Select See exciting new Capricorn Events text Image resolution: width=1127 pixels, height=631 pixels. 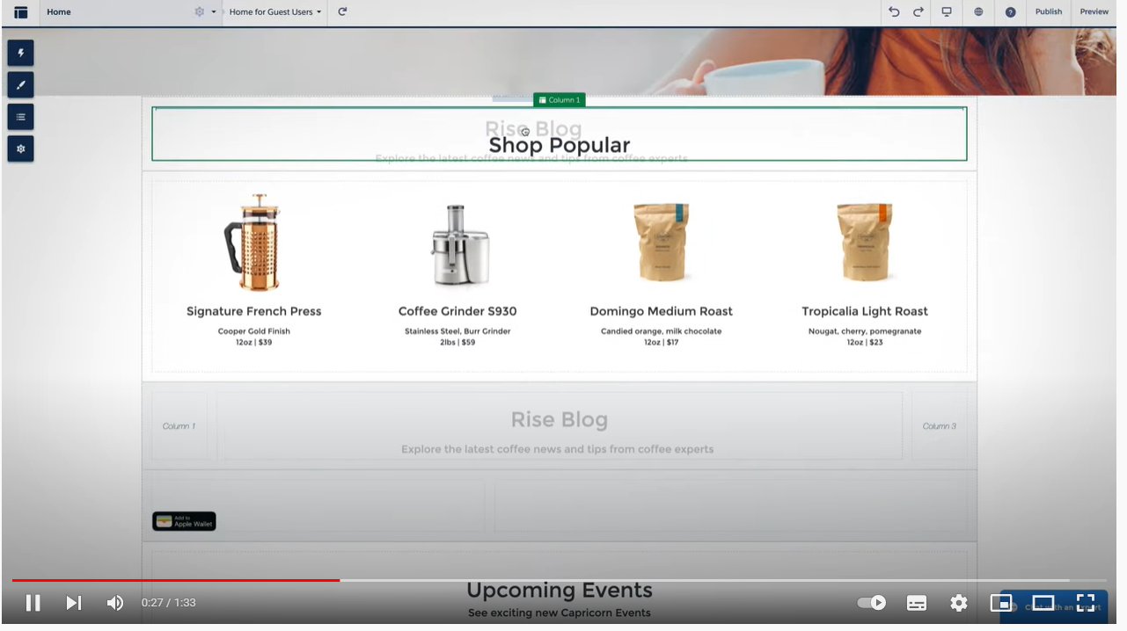tap(560, 613)
